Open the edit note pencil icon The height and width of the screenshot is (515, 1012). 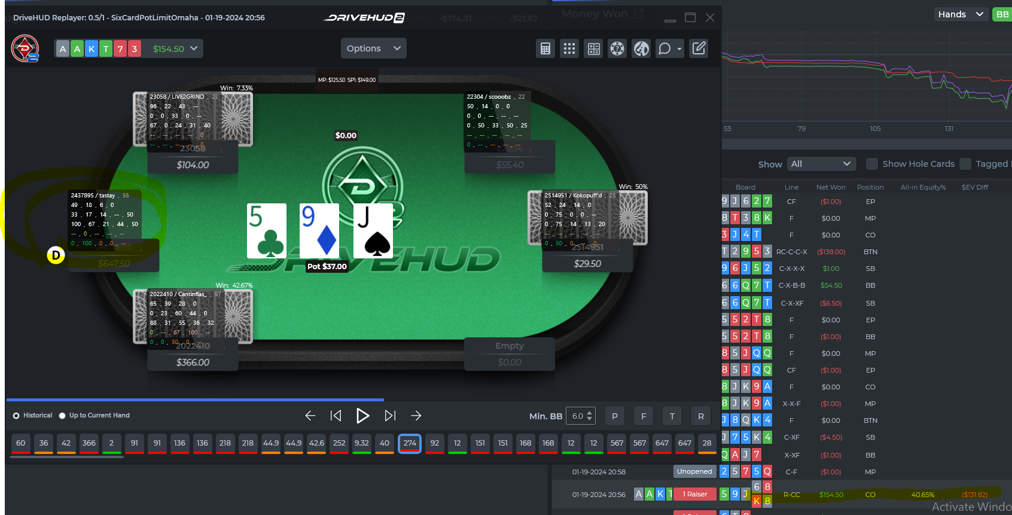699,48
